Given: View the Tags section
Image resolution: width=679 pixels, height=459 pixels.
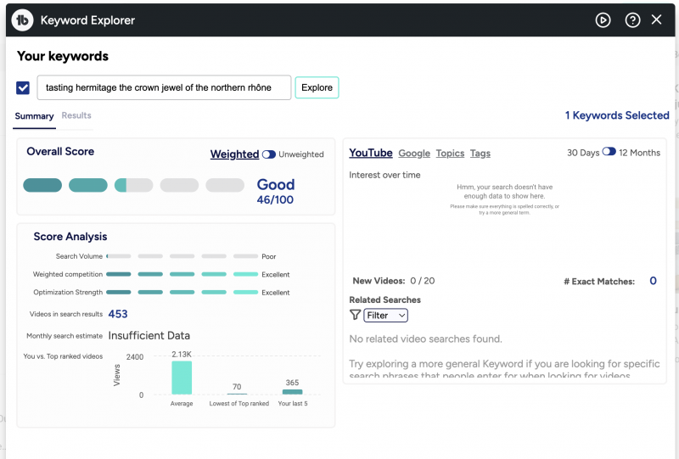Looking at the screenshot, I should tap(480, 154).
